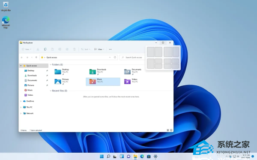The image size is (257, 160).
Task: Collapse the Folders (6) group
Action: click(x=51, y=65)
